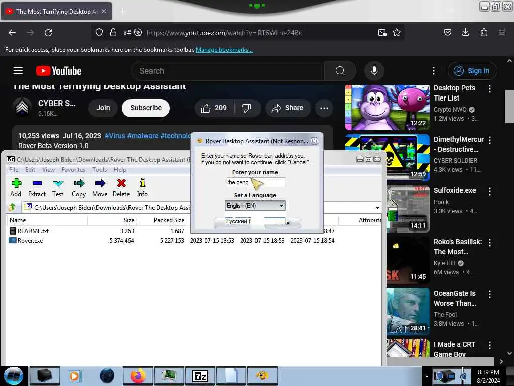Switch to 7-Zip in the taskbar

(x=200, y=376)
